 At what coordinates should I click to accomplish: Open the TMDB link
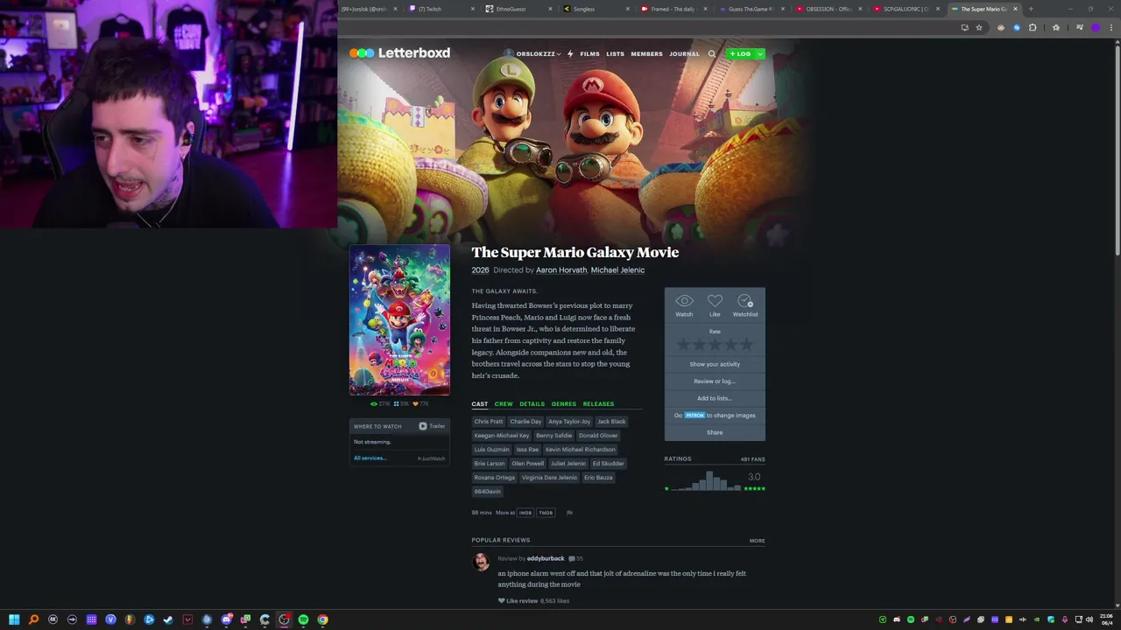[546, 513]
